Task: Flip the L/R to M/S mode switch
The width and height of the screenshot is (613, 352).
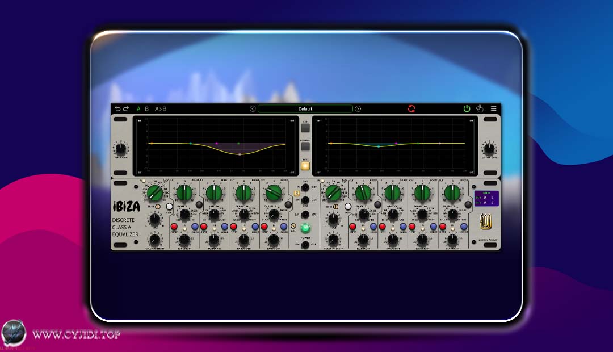Action: pos(305,214)
